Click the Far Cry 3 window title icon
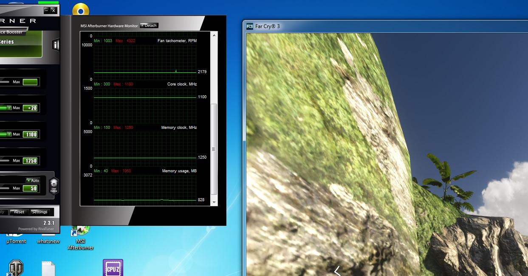Image resolution: width=528 pixels, height=276 pixels. coord(250,26)
